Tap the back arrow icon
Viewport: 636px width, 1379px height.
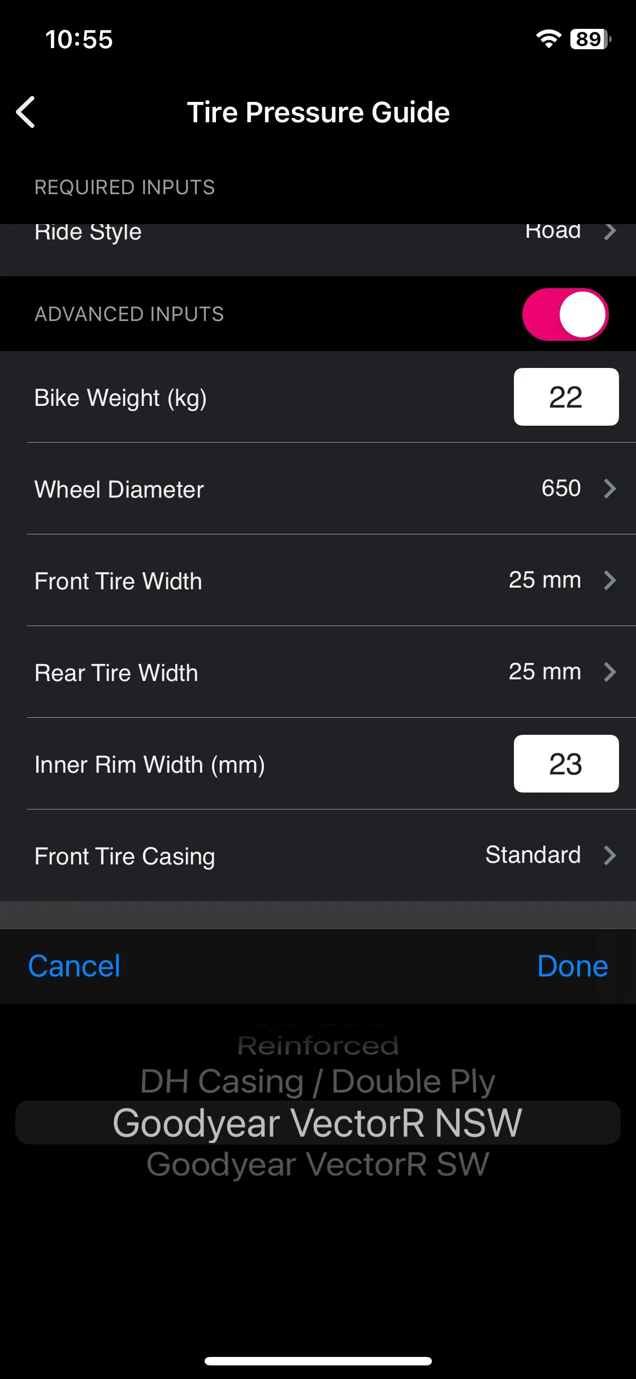pos(26,112)
